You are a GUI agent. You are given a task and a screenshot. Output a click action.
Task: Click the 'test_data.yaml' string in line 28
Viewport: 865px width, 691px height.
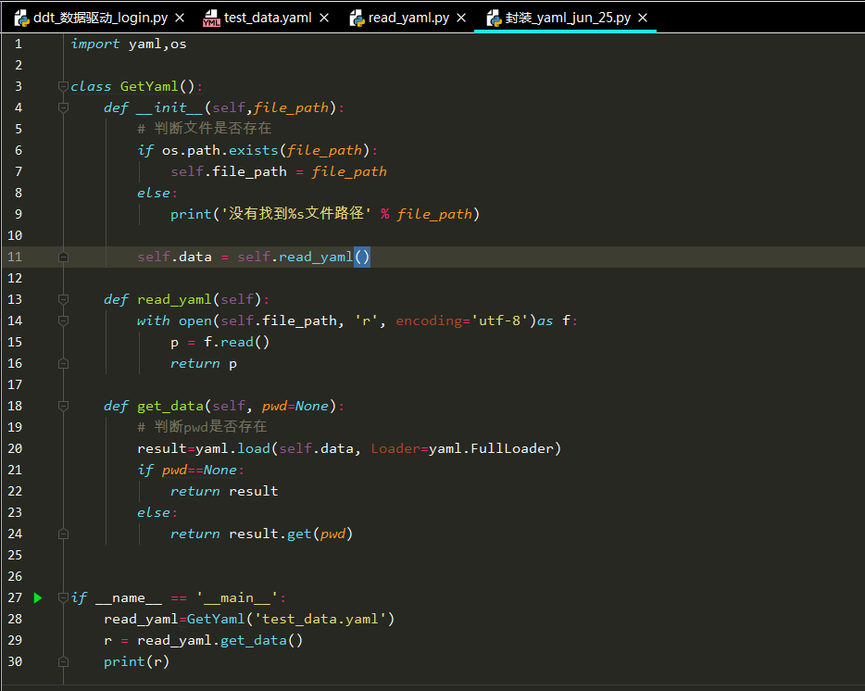[x=320, y=619]
